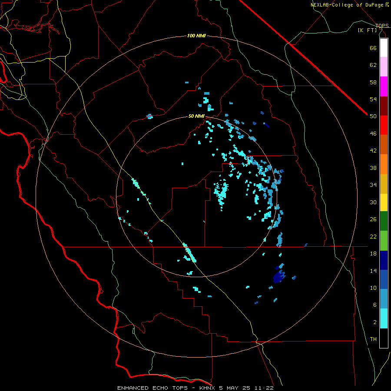
Task: Click the '34' legend value
Action: [x=373, y=185]
